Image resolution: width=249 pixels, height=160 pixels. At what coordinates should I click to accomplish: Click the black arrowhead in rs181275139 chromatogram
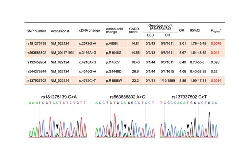(57, 126)
